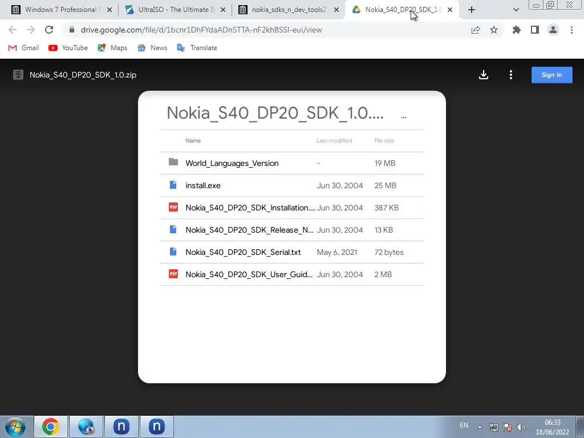Close the Windows 7 Professional tab
This screenshot has height=438, width=584.
point(109,10)
